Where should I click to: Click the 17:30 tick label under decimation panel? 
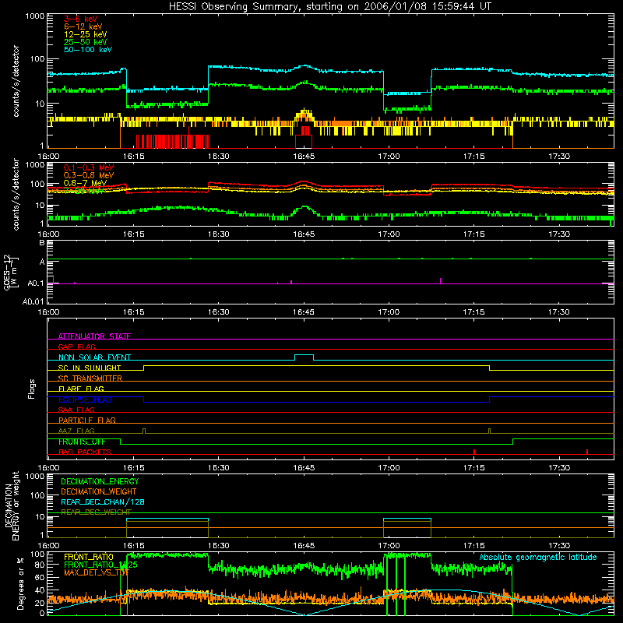pyautogui.click(x=559, y=546)
